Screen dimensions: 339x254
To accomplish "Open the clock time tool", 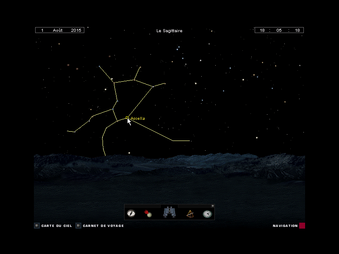I will pyautogui.click(x=207, y=214).
